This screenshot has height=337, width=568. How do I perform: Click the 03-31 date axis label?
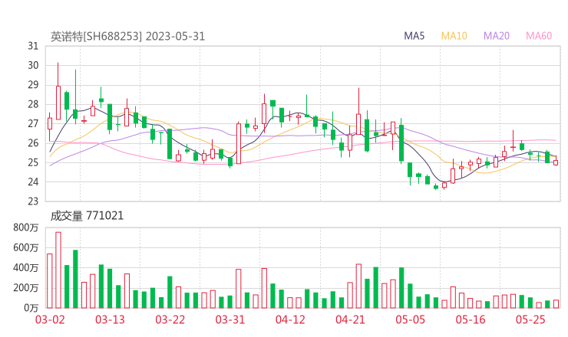coord(230,319)
